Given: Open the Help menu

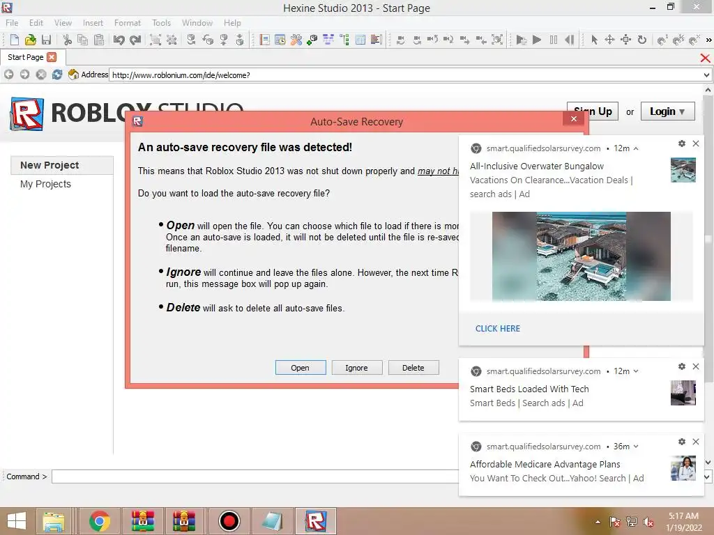Looking at the screenshot, I should (x=232, y=23).
